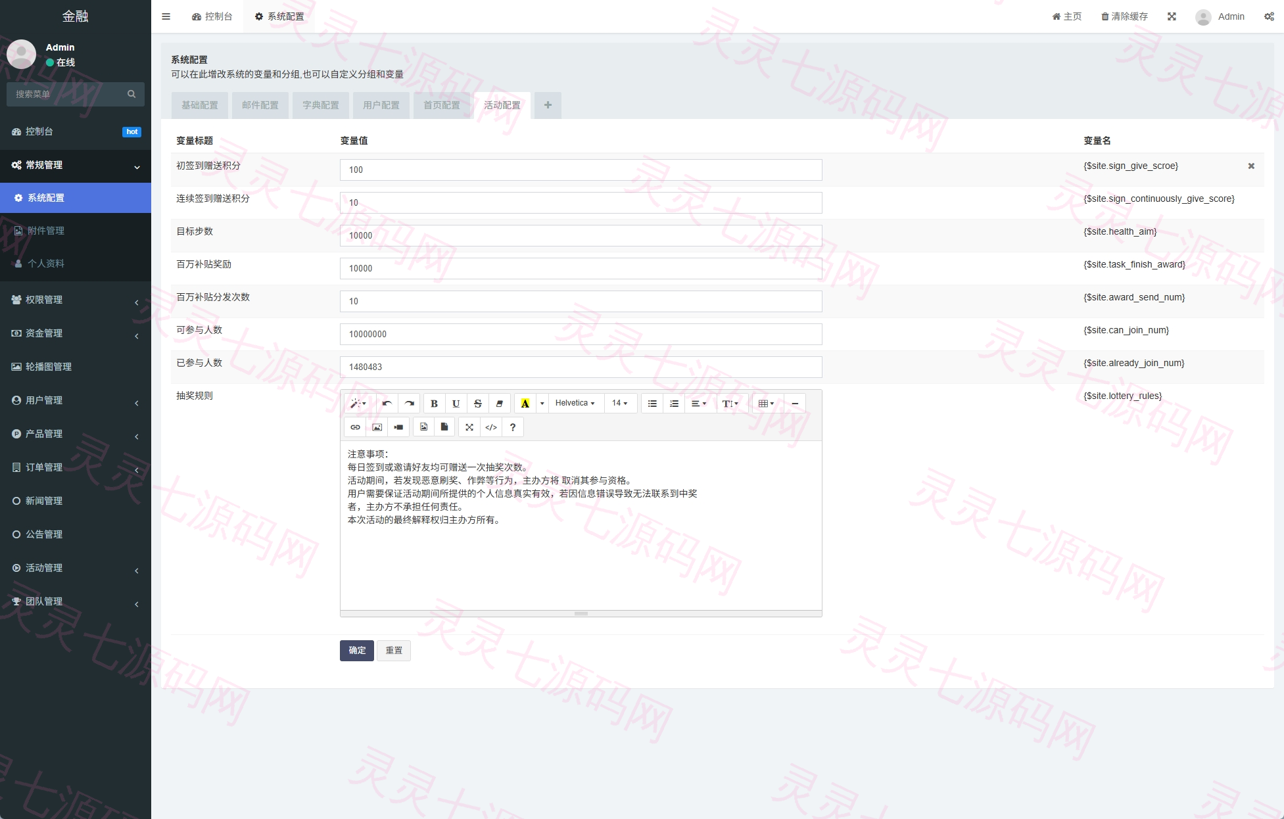1284x819 pixels.
Task: Expand the 资金管理 sidebar menu
Action: point(76,333)
